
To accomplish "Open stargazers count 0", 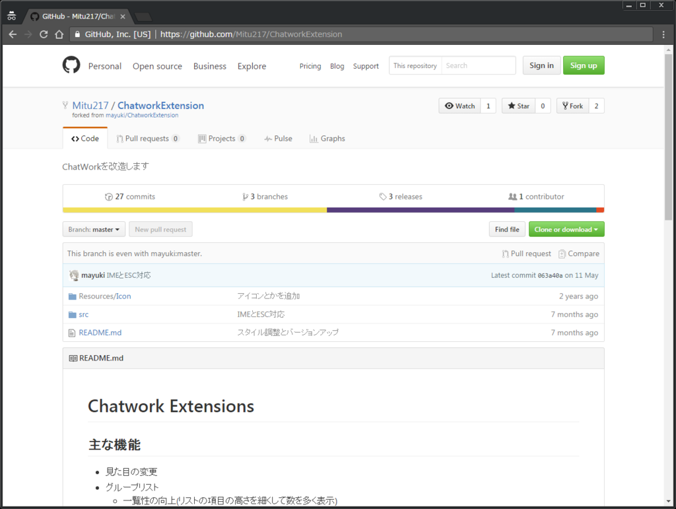I will point(543,106).
